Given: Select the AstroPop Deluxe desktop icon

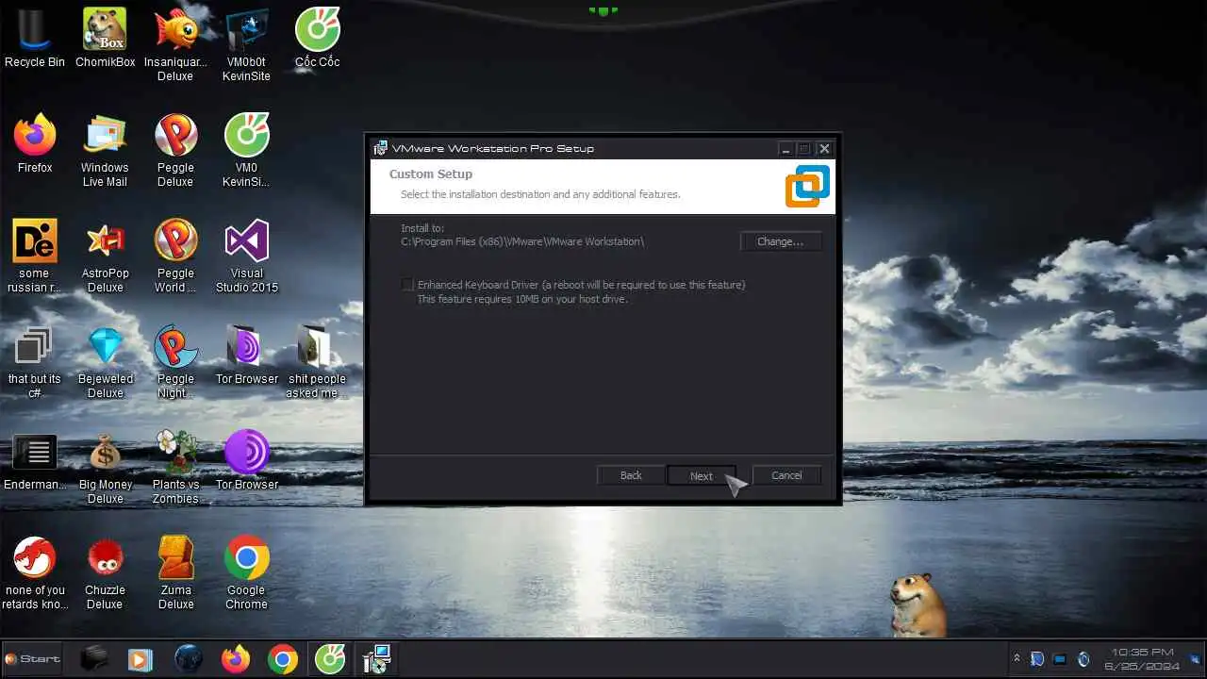Looking at the screenshot, I should tap(105, 257).
